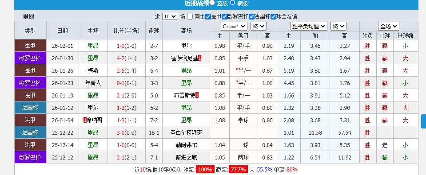Open 圣西尔柯隆芝 team link
426x175 pixels.
[x=186, y=133]
